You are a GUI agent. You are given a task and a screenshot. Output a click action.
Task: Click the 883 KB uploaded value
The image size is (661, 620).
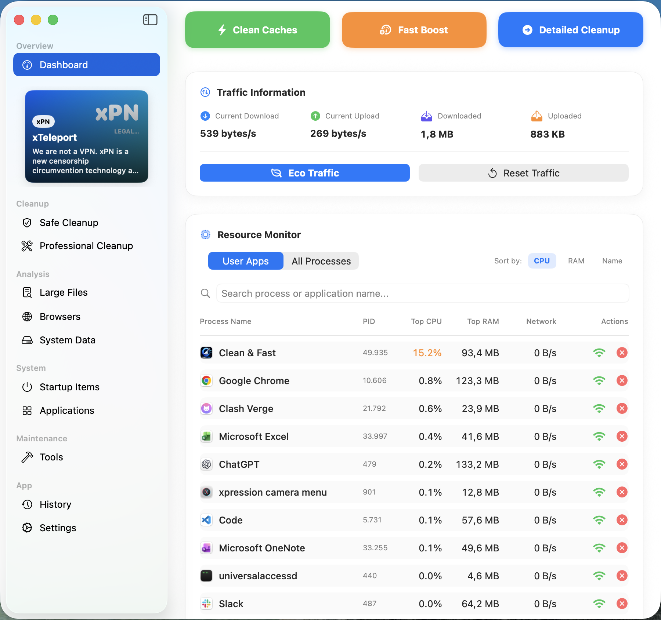(548, 134)
